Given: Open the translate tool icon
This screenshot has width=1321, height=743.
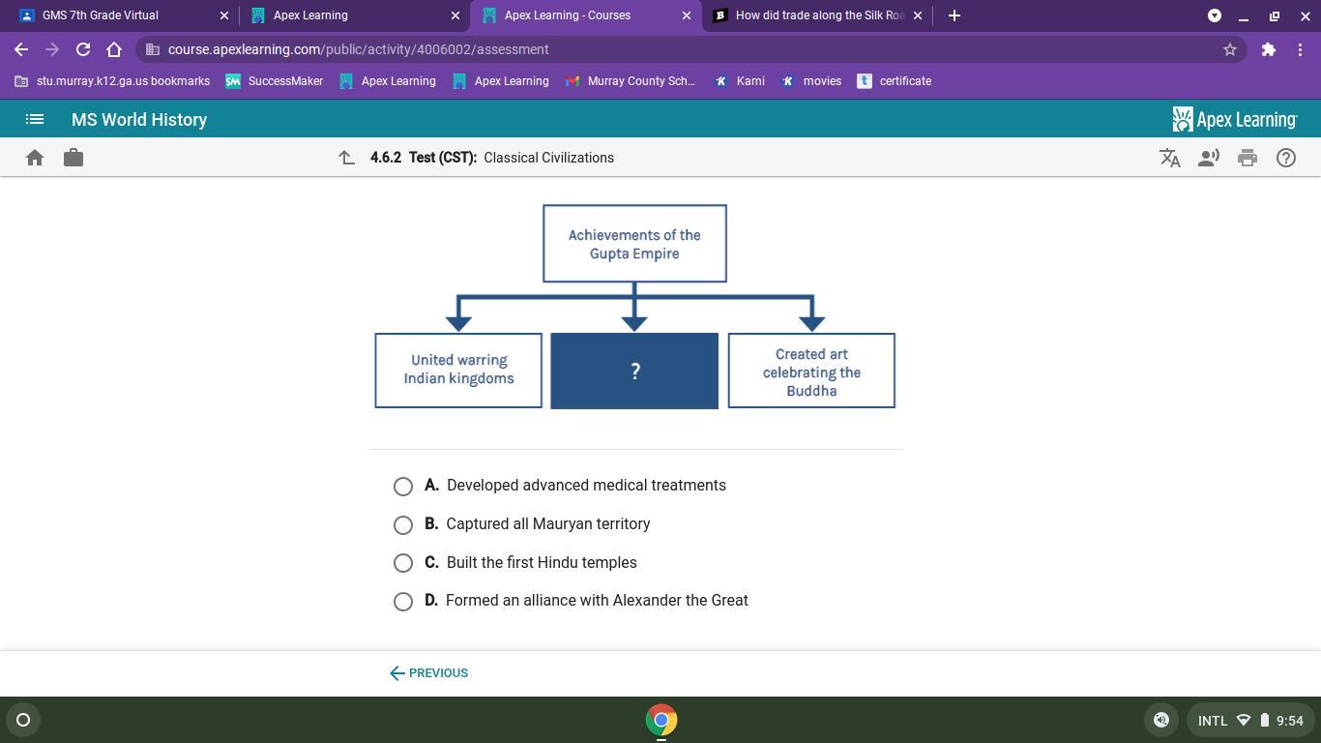Looking at the screenshot, I should [1170, 158].
